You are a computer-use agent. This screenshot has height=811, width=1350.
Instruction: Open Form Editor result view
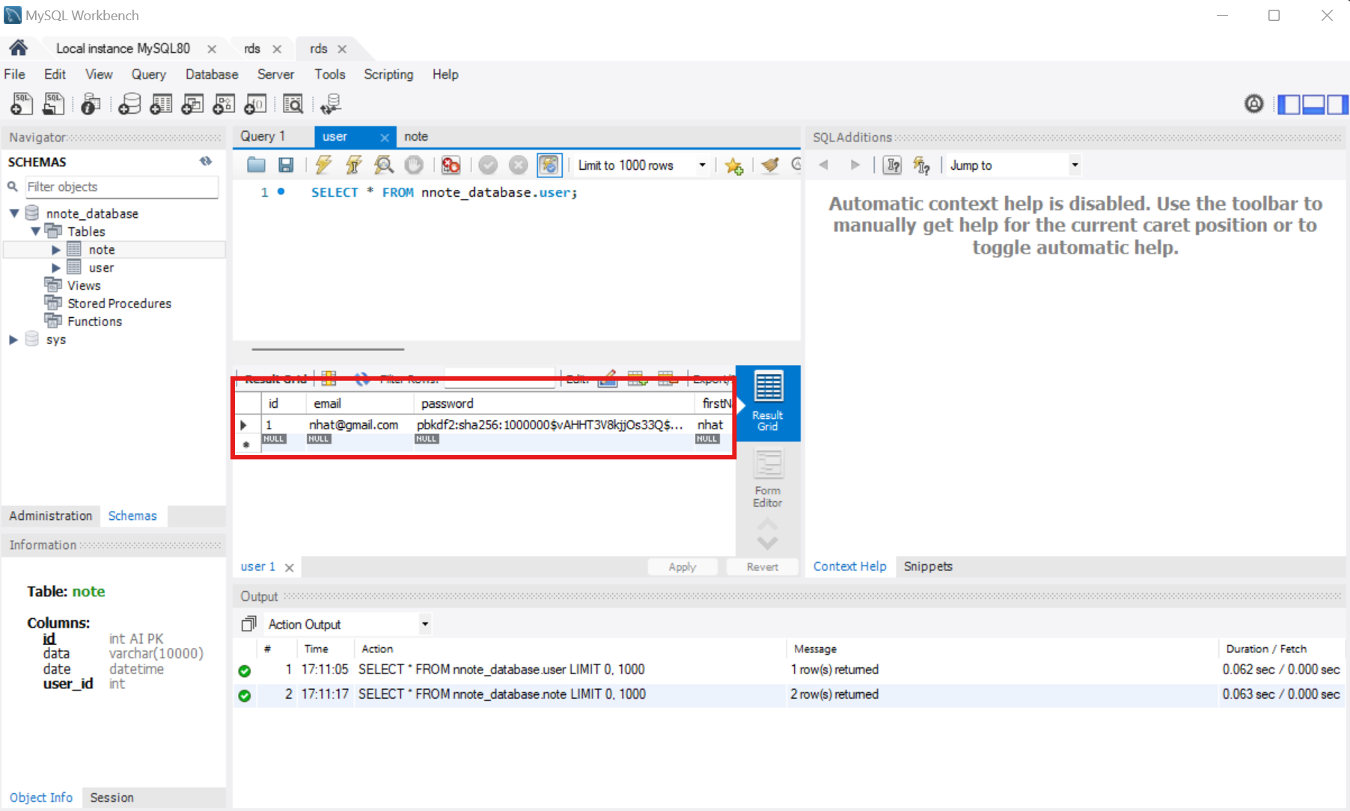point(768,477)
